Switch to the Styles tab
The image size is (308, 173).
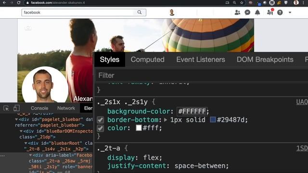109,60
